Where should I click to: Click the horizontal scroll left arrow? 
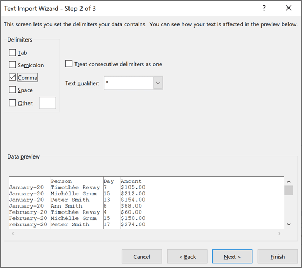pyautogui.click(x=13, y=233)
